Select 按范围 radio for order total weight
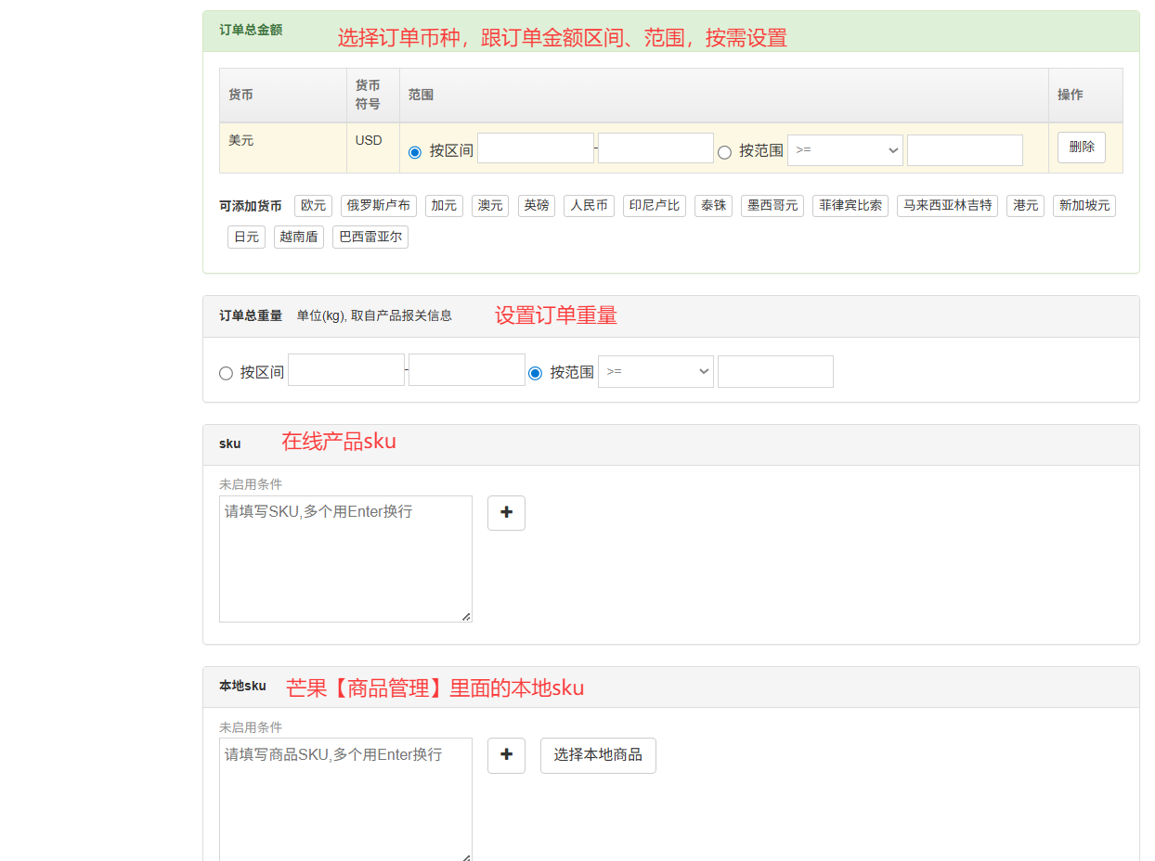Image resolution: width=1155 pixels, height=861 pixels. pyautogui.click(x=535, y=373)
